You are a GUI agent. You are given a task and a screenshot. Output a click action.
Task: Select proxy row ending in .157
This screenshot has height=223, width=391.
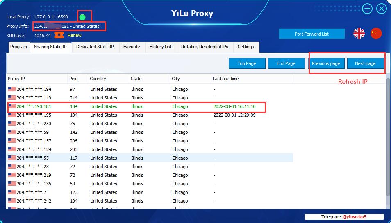coord(150,141)
